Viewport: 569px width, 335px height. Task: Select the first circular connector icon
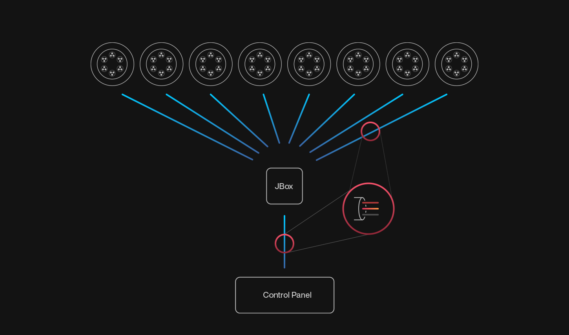tap(112, 64)
